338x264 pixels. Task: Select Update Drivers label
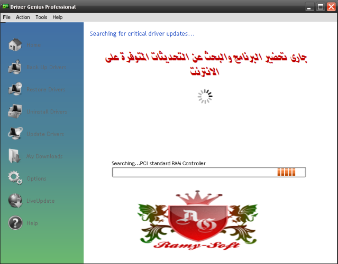45,134
